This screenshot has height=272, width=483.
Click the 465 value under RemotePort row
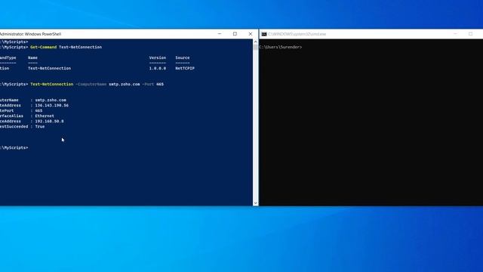click(38, 111)
